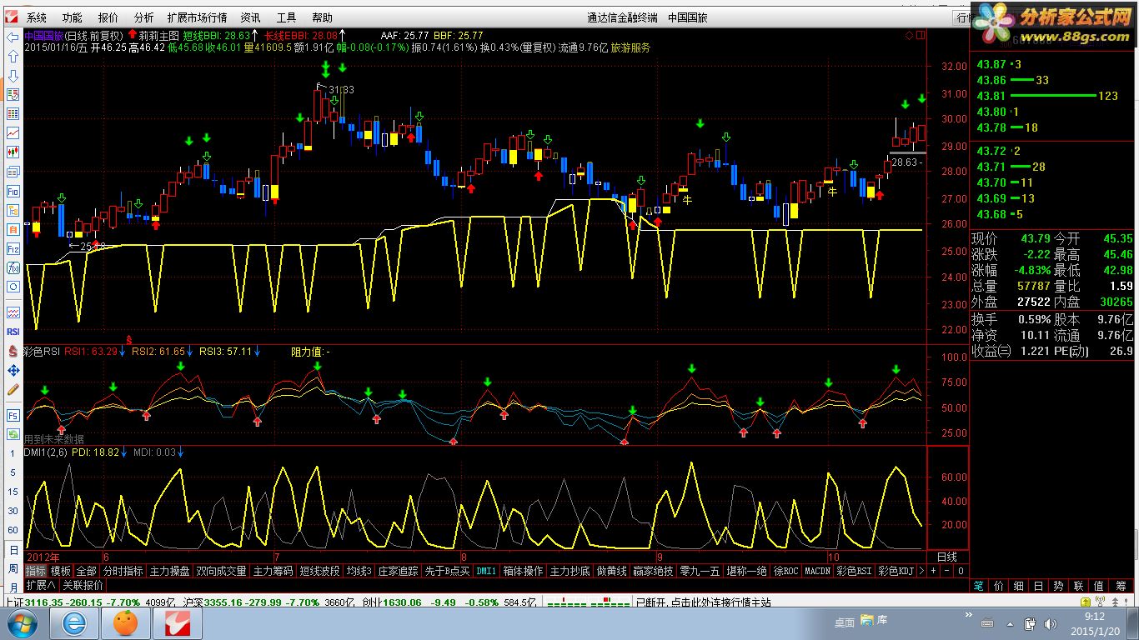
Task: Select the 彩色KDJ indicator tab
Action: pos(896,572)
